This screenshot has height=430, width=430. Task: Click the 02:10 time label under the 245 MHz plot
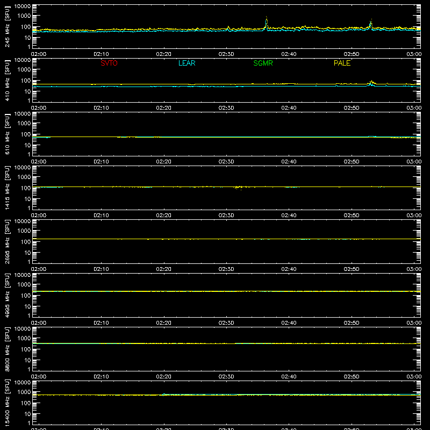[101, 54]
